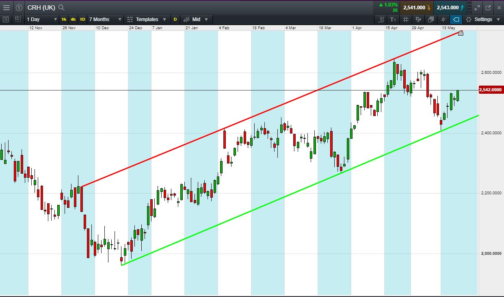Click the circled number 1 layout icon

click(x=19, y=7)
